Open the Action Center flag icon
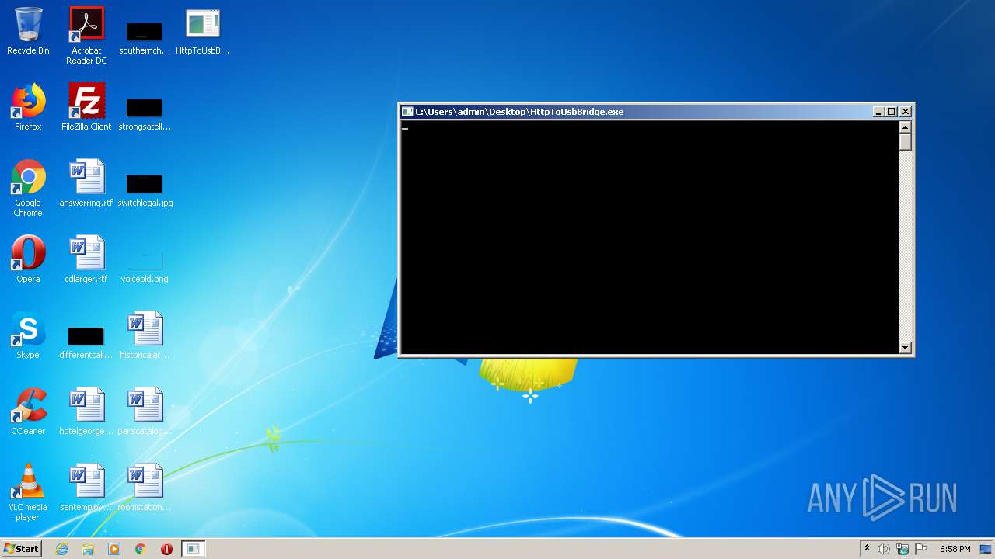 pos(921,549)
